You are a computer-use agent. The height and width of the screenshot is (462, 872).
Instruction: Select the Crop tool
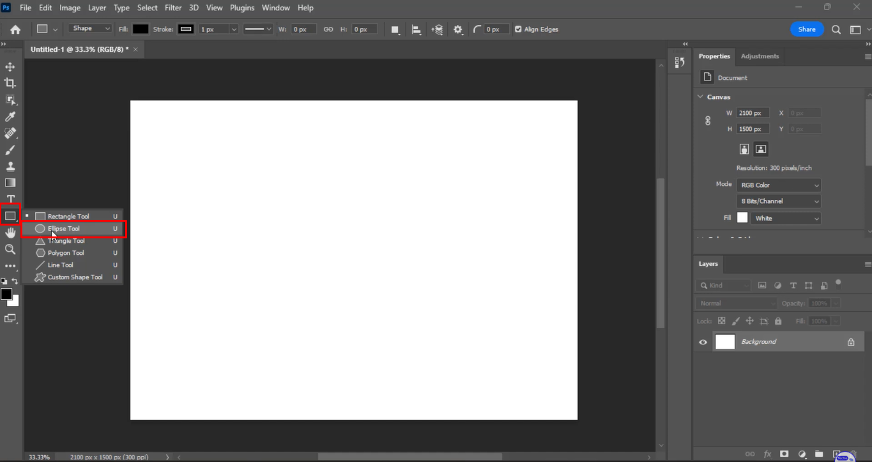pyautogui.click(x=10, y=82)
